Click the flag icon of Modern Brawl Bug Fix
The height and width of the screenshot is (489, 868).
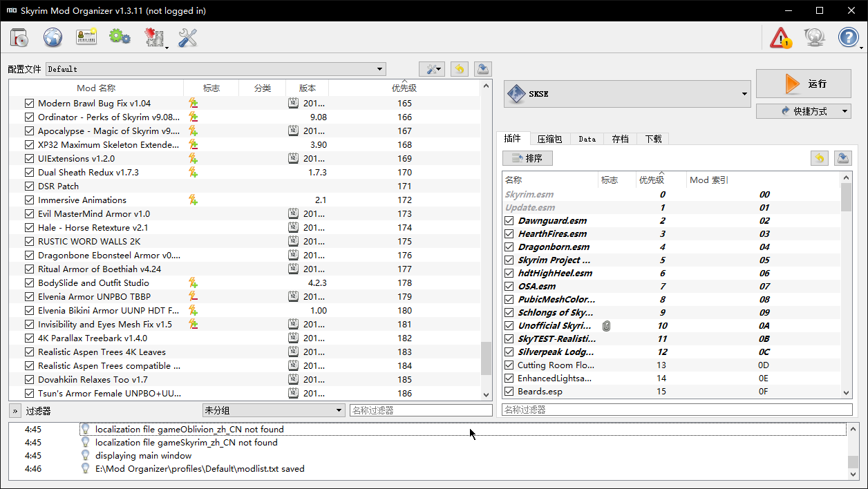coord(194,103)
